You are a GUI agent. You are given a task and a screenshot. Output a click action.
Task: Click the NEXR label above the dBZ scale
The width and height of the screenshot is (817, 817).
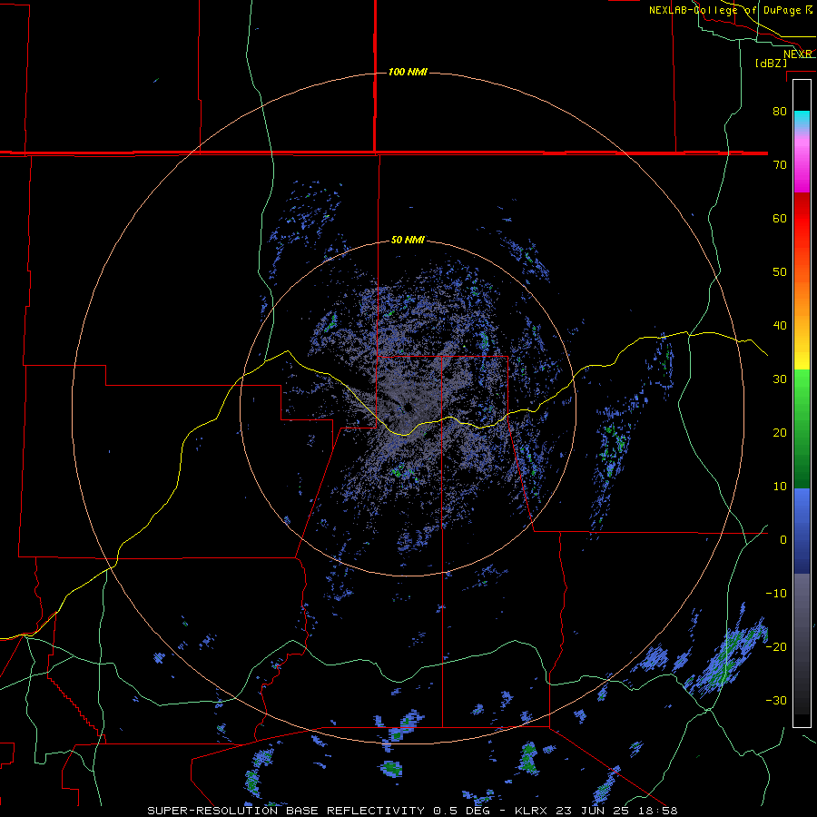pyautogui.click(x=798, y=54)
